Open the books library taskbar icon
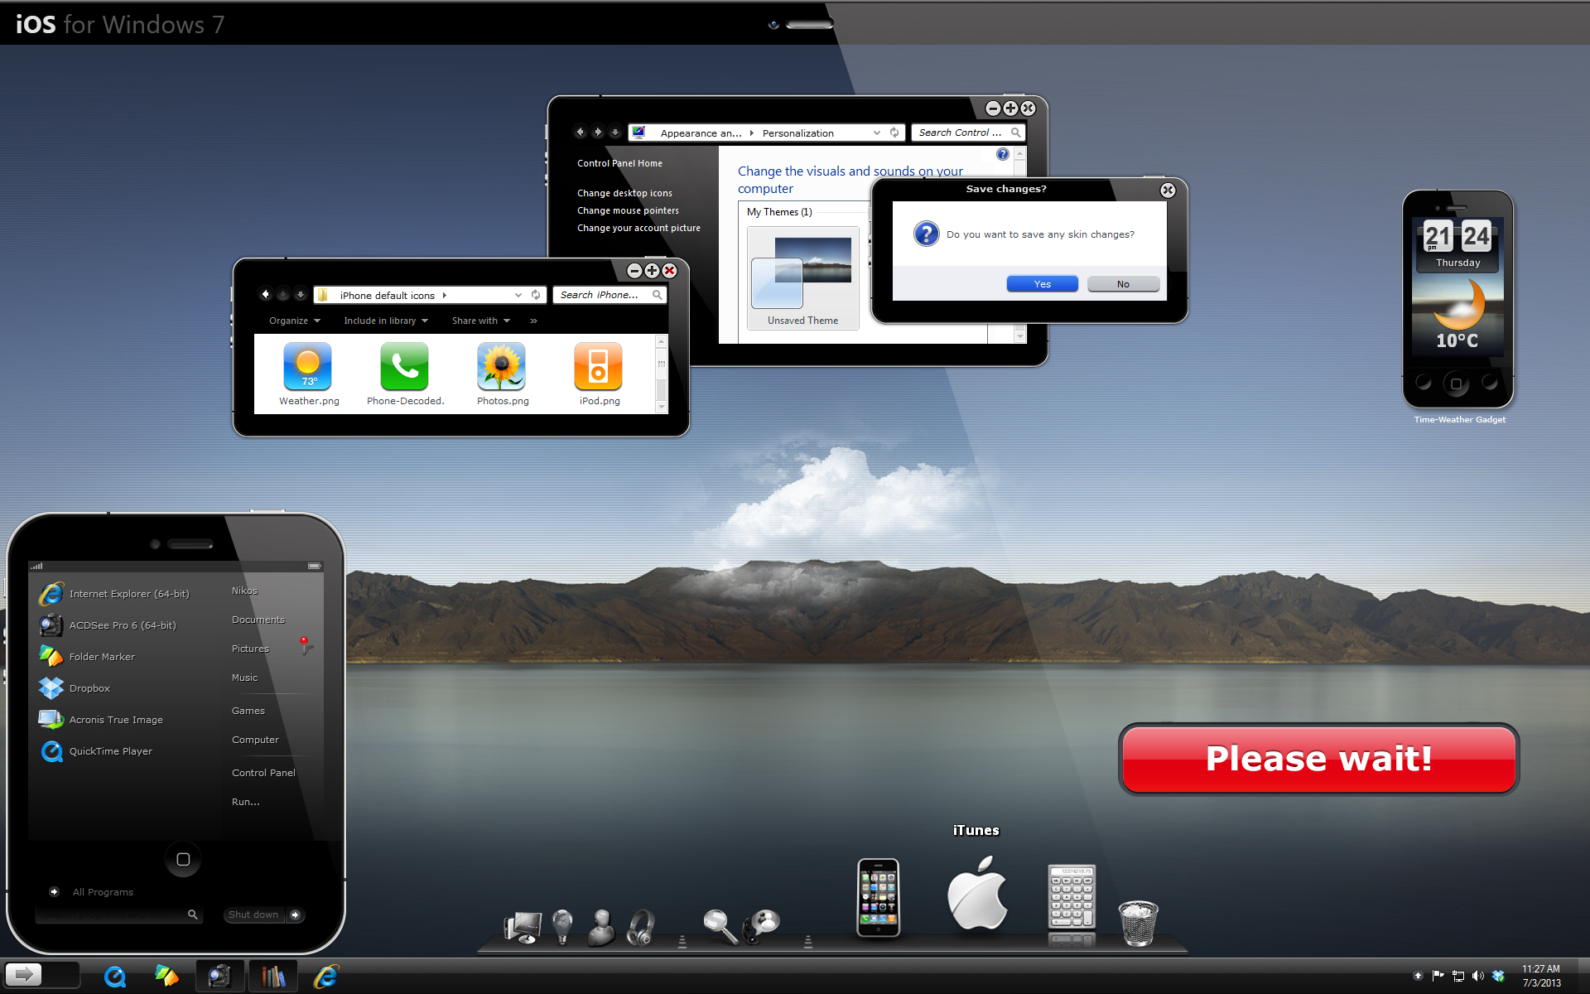The width and height of the screenshot is (1590, 994). 273,977
